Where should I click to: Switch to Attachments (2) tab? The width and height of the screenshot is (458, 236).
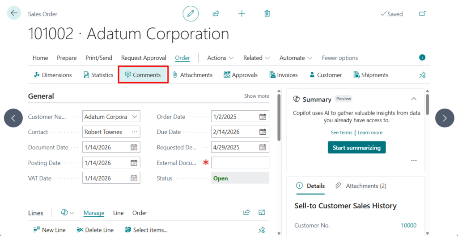pos(361,186)
